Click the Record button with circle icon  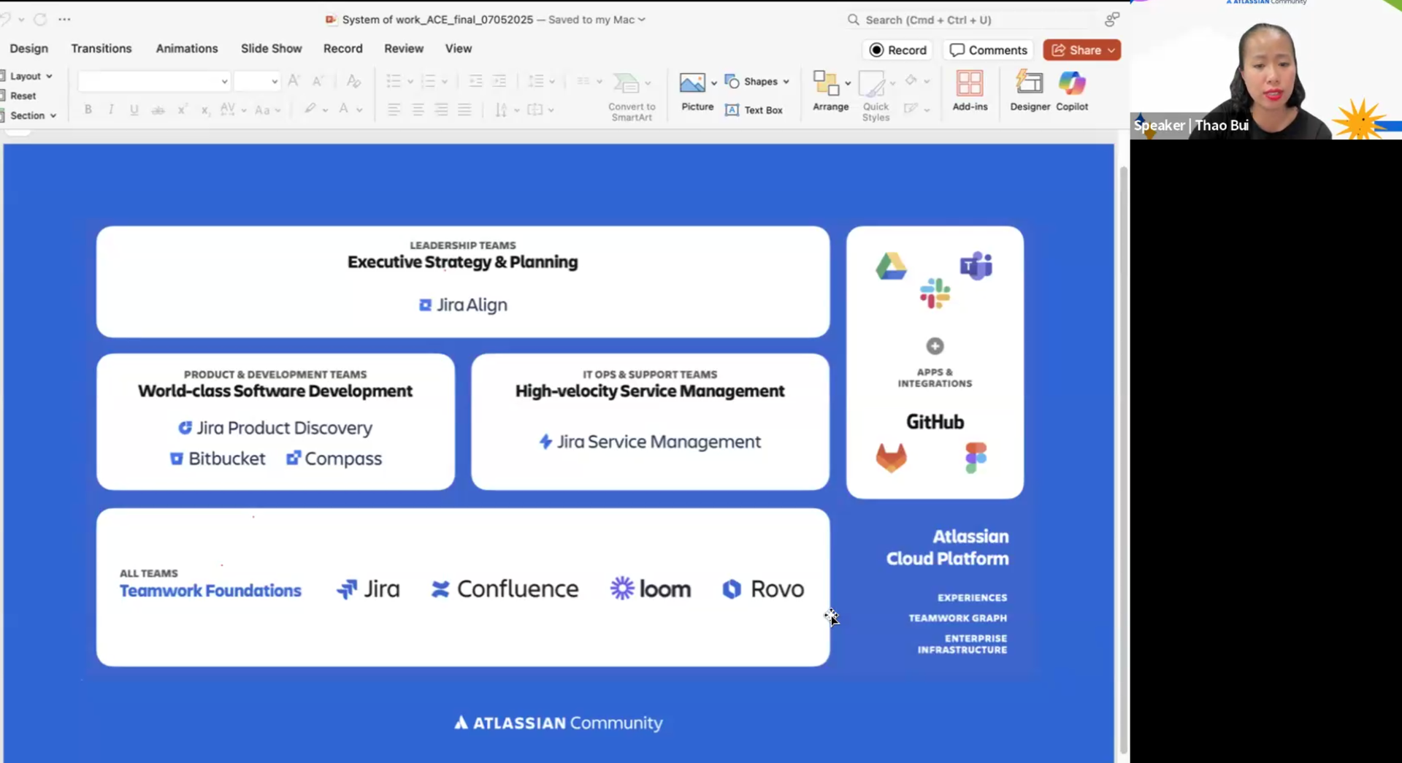pyautogui.click(x=898, y=50)
